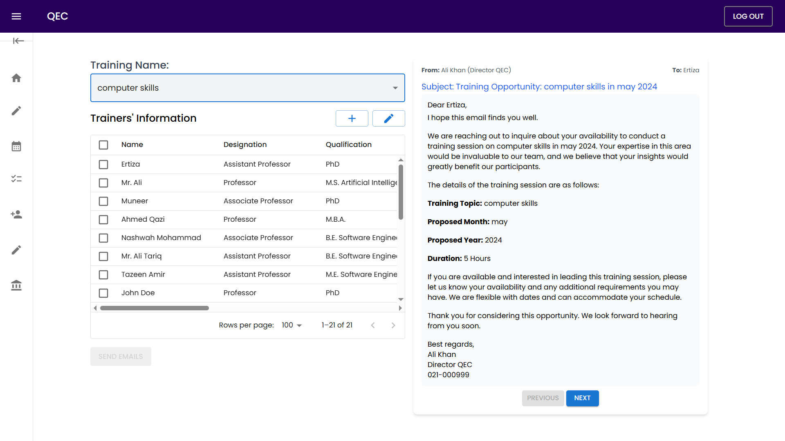This screenshot has height=441, width=785.
Task: Open the hamburger menu icon
Action: click(16, 16)
